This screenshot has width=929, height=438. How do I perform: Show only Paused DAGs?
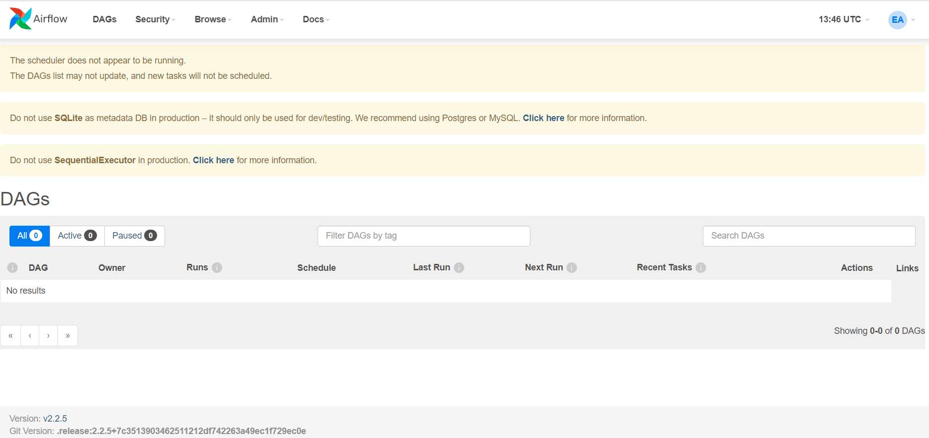tap(134, 236)
